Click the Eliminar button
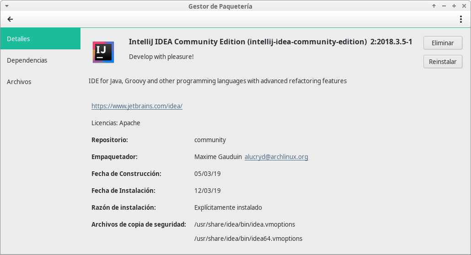Viewport: 471px width, 255px height. (x=443, y=43)
